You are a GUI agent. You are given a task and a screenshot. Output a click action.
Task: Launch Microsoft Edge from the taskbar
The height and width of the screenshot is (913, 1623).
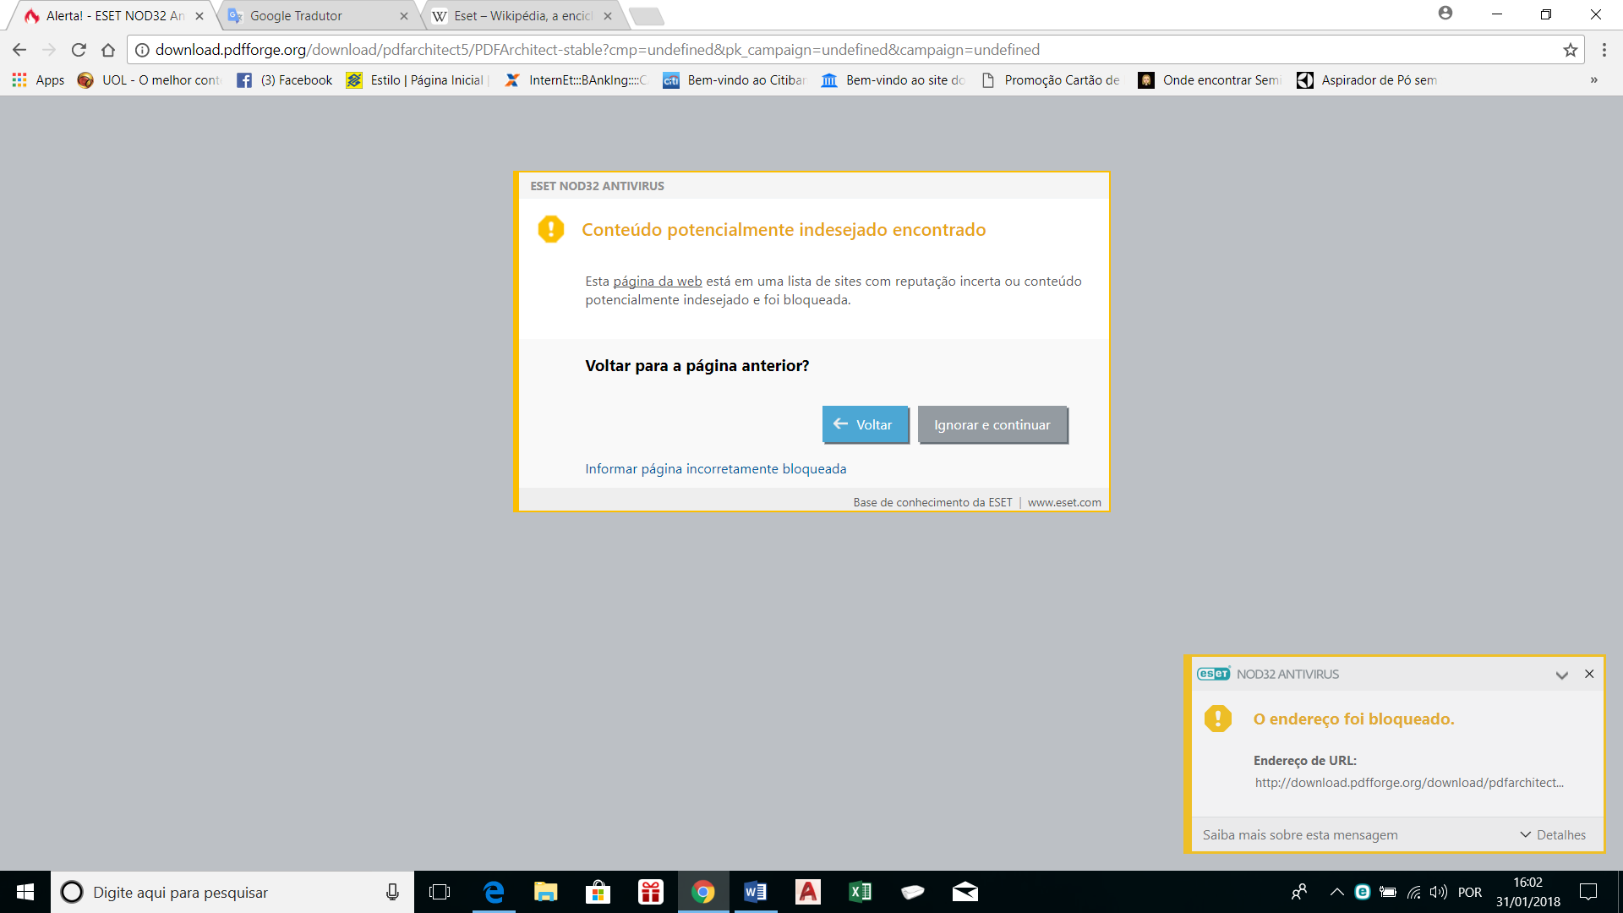tap(493, 892)
